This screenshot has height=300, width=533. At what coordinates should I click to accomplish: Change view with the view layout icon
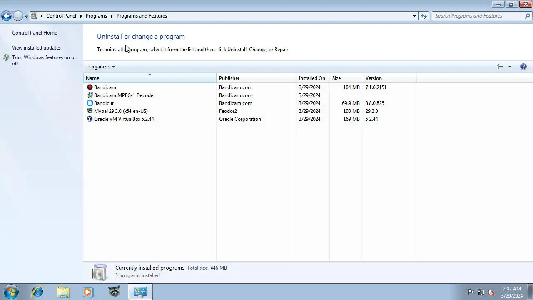click(x=500, y=67)
